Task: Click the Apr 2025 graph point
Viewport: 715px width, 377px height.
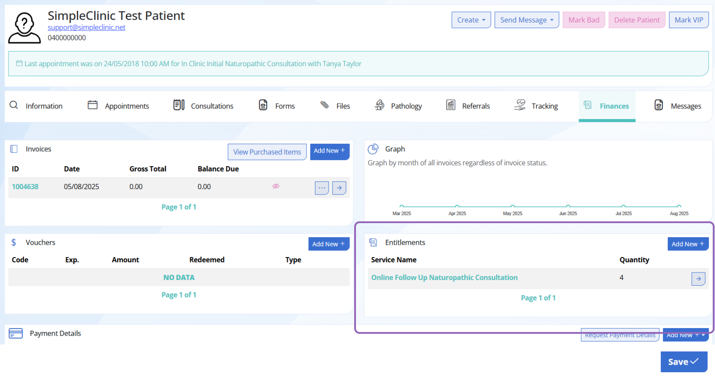Action: pyautogui.click(x=457, y=206)
